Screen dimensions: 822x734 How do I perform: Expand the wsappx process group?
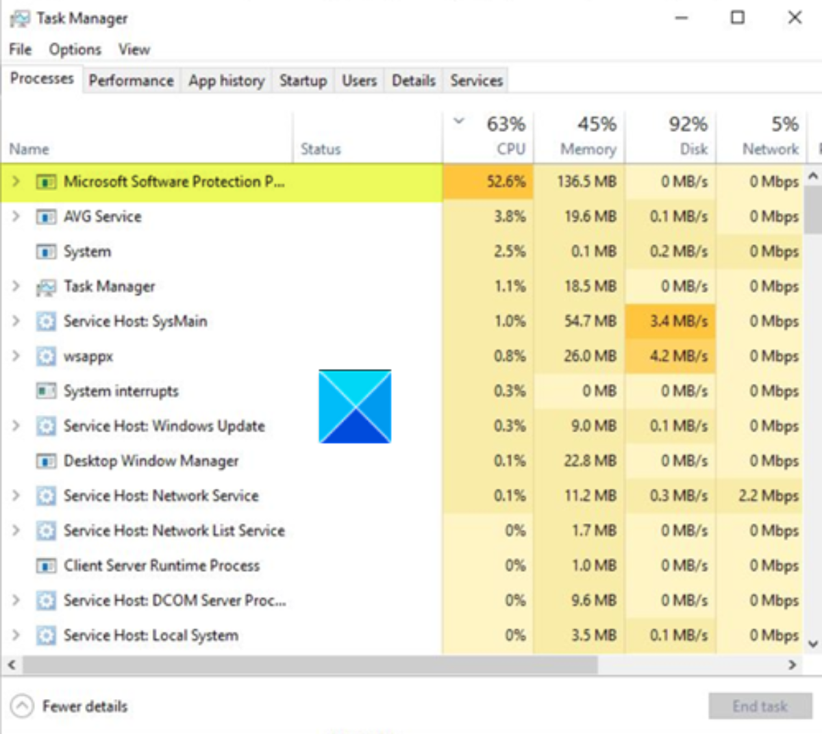tap(16, 356)
